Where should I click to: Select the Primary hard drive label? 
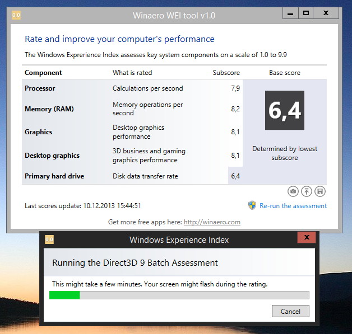(x=54, y=176)
